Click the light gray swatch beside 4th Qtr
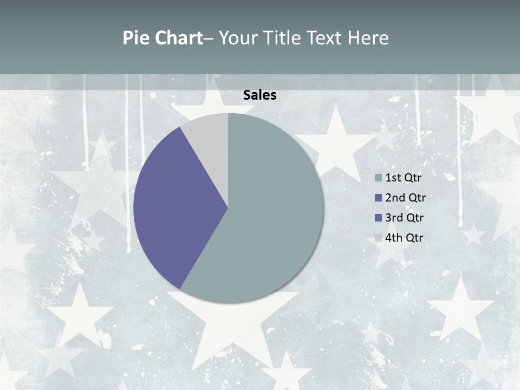Screen dimensions: 520x390 (x=378, y=238)
